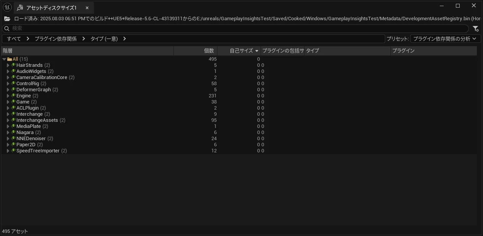This screenshot has height=236, width=483.
Task: Click the open folder icon beside load path
Action: pos(7,18)
